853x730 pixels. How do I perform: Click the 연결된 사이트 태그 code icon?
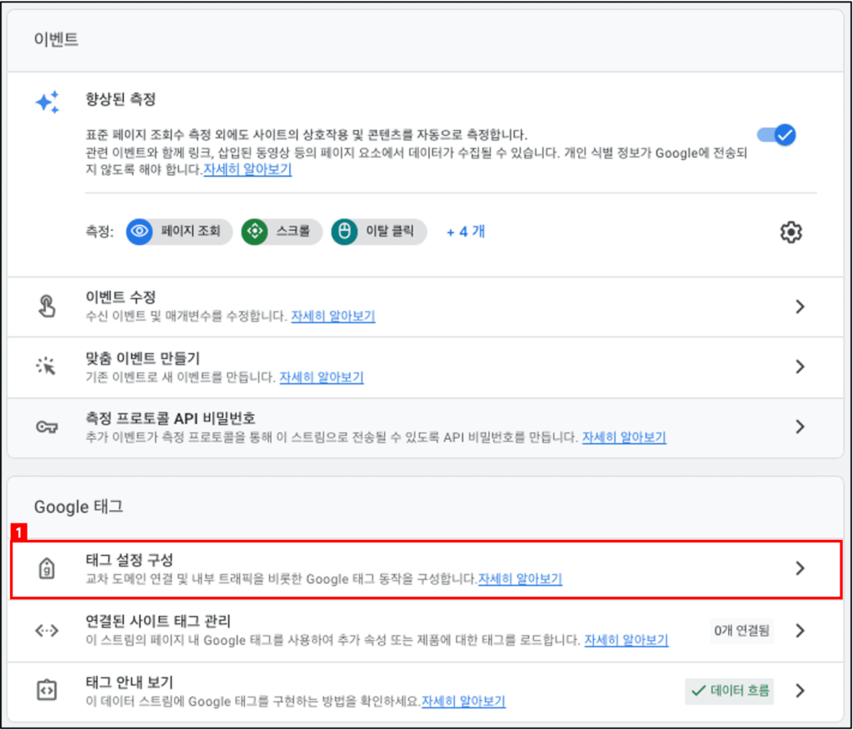pyautogui.click(x=47, y=630)
